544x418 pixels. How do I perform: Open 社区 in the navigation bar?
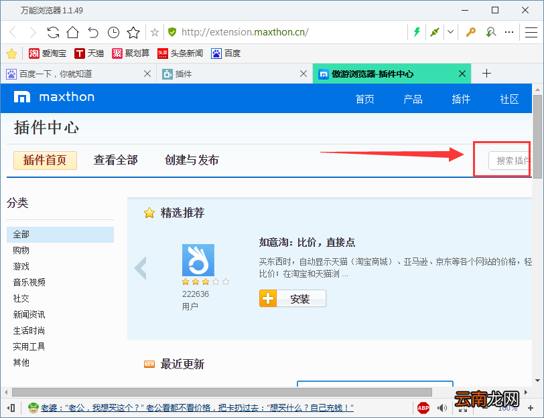coord(509,100)
